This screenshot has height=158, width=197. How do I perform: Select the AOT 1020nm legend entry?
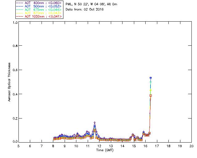39,16
